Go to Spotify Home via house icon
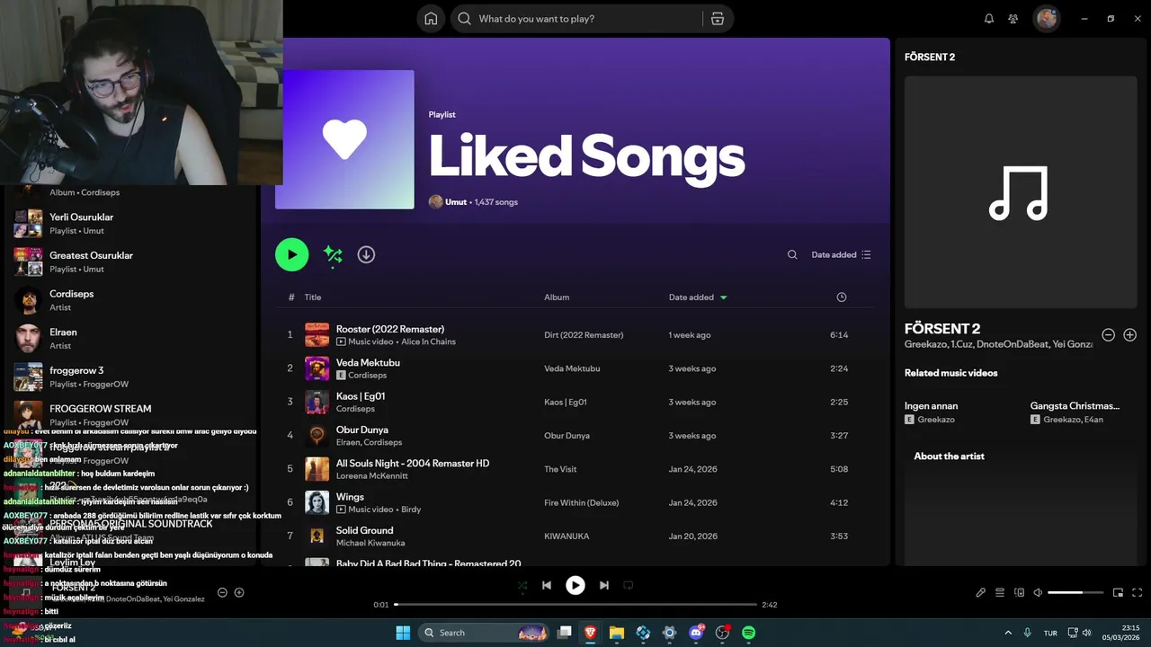Screen dimensions: 1151x647 coord(431,19)
